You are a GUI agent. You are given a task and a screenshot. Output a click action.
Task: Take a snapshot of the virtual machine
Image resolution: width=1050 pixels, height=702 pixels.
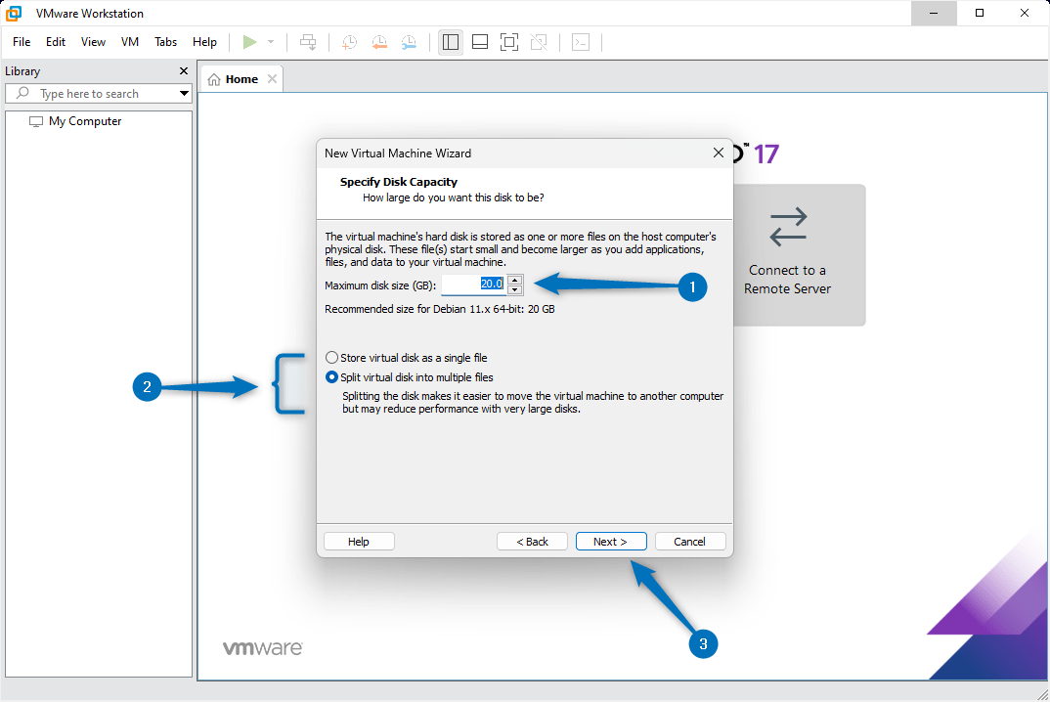click(349, 42)
